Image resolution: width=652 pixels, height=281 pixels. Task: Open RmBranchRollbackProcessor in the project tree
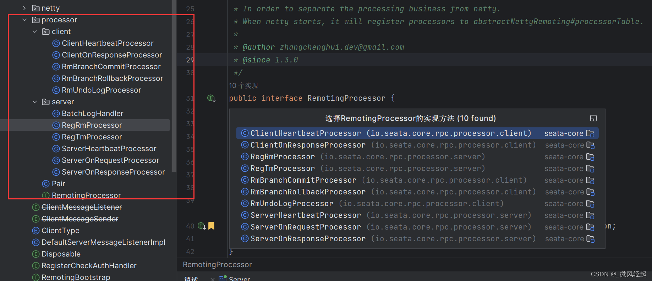point(113,78)
